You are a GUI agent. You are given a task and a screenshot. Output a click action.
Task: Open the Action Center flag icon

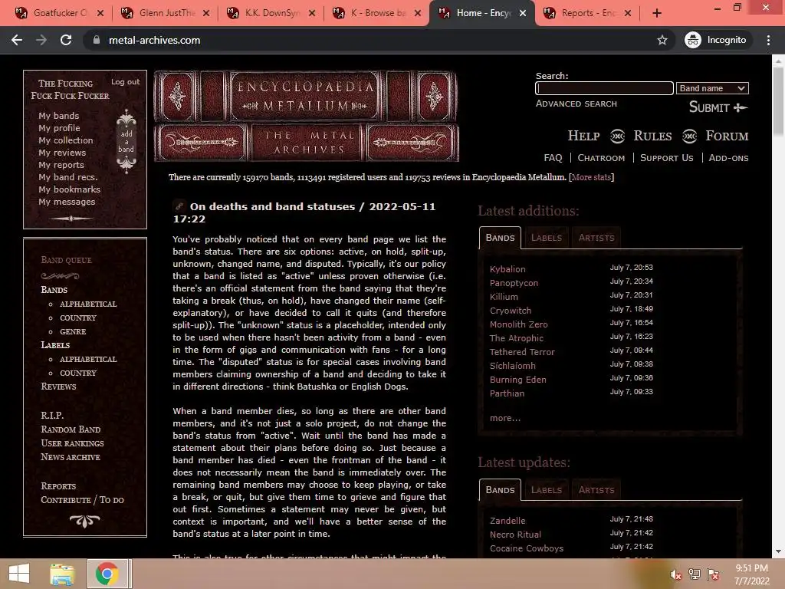[x=713, y=574]
